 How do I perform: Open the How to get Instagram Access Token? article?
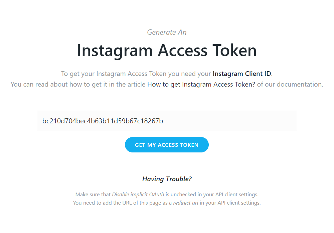pyautogui.click(x=201, y=85)
